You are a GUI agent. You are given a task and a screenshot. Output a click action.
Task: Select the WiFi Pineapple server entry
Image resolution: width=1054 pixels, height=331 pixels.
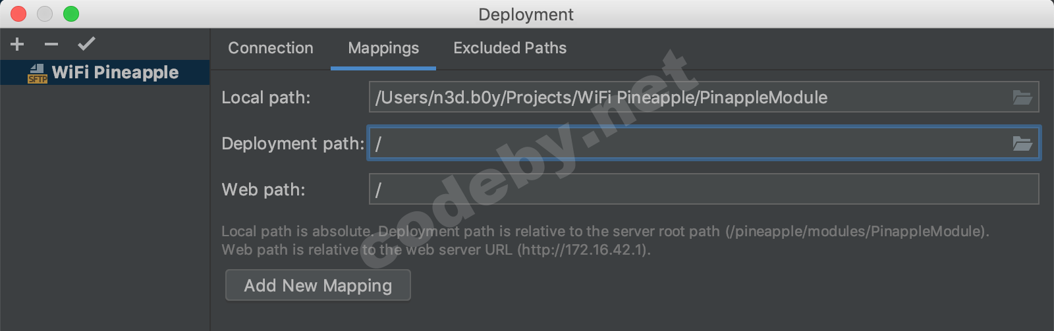coord(115,72)
